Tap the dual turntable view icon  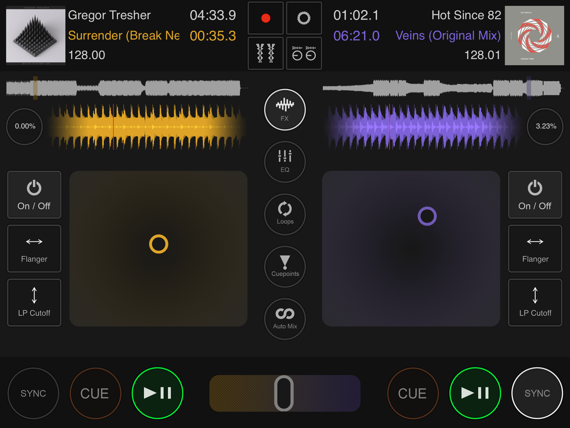304,53
